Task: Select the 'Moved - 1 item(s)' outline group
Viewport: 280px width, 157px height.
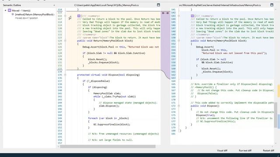Action: click(21, 10)
